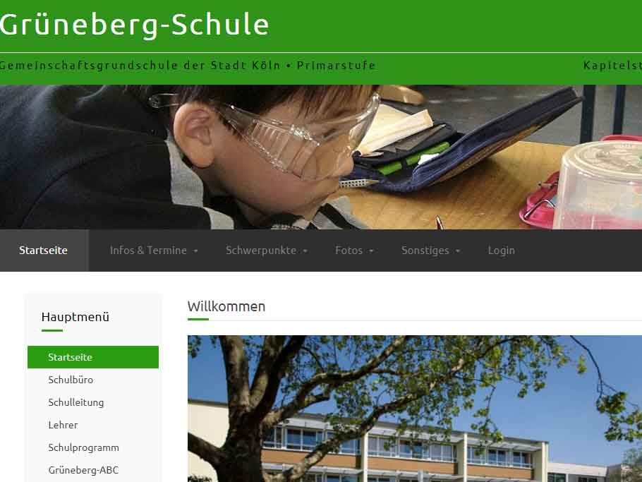642x482 pixels.
Task: Click the school building photo
Action: pos(415,409)
